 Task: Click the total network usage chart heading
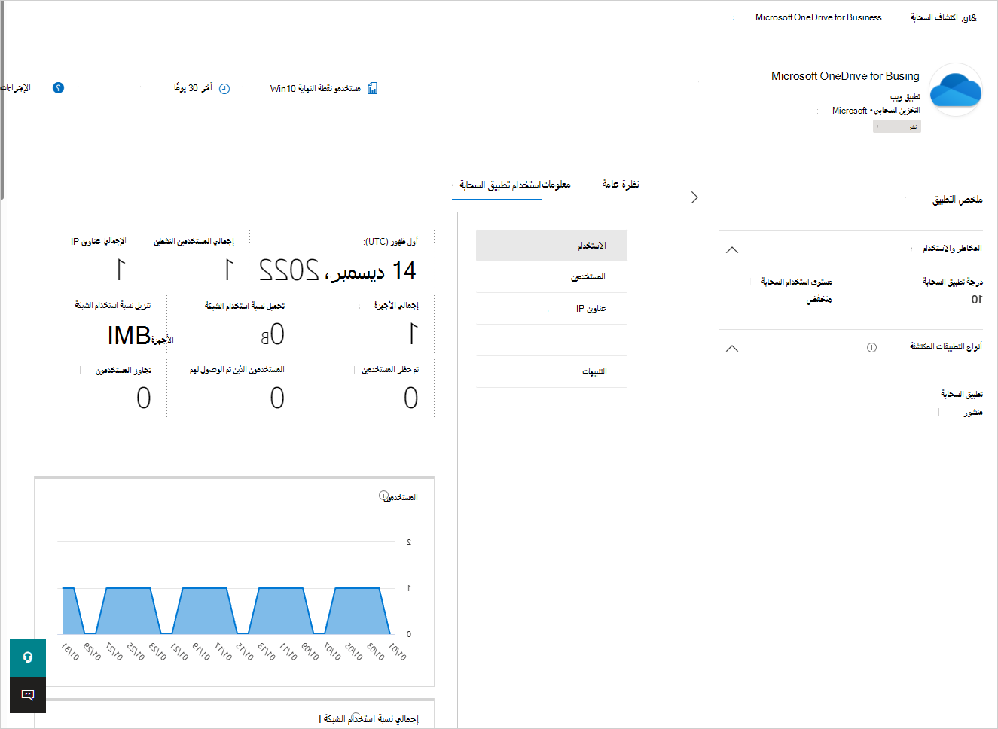368,719
